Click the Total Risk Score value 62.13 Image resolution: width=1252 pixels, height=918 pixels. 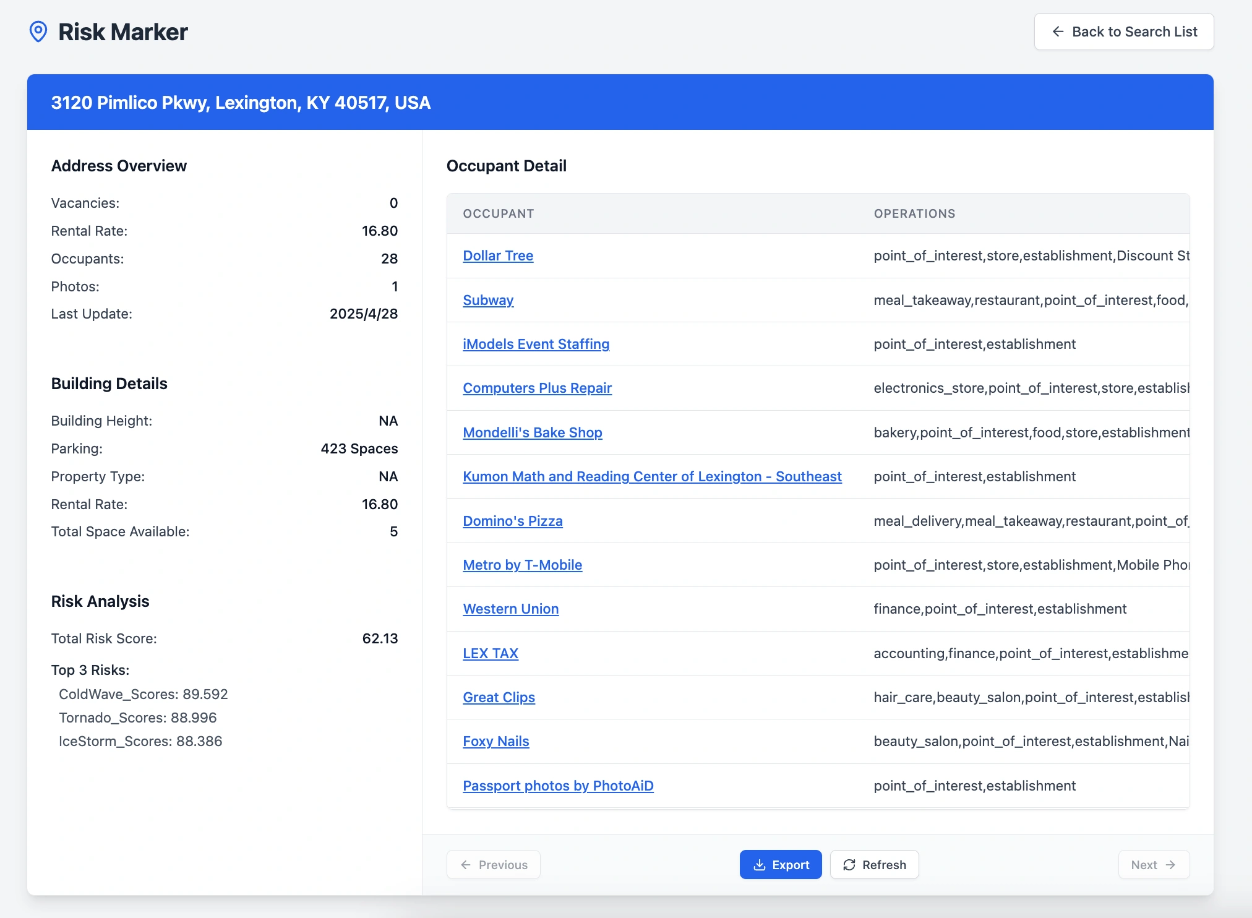pos(380,638)
